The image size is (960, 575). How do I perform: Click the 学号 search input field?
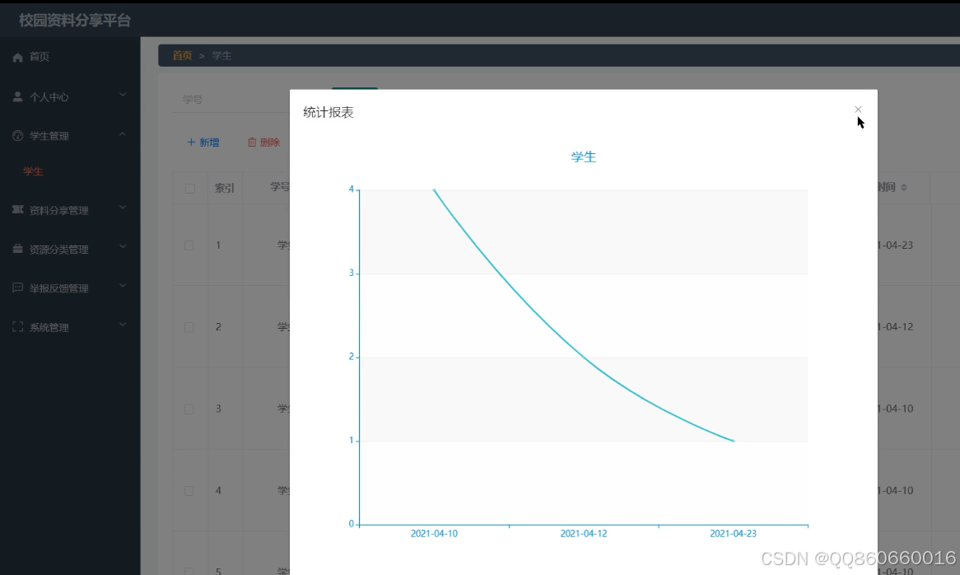(x=214, y=98)
